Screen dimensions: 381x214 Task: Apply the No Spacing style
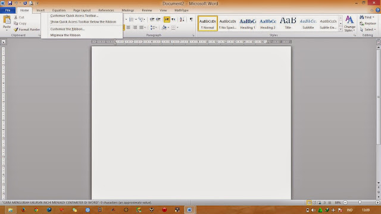(x=227, y=24)
